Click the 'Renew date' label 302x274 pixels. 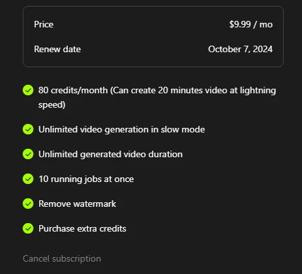[x=57, y=49]
